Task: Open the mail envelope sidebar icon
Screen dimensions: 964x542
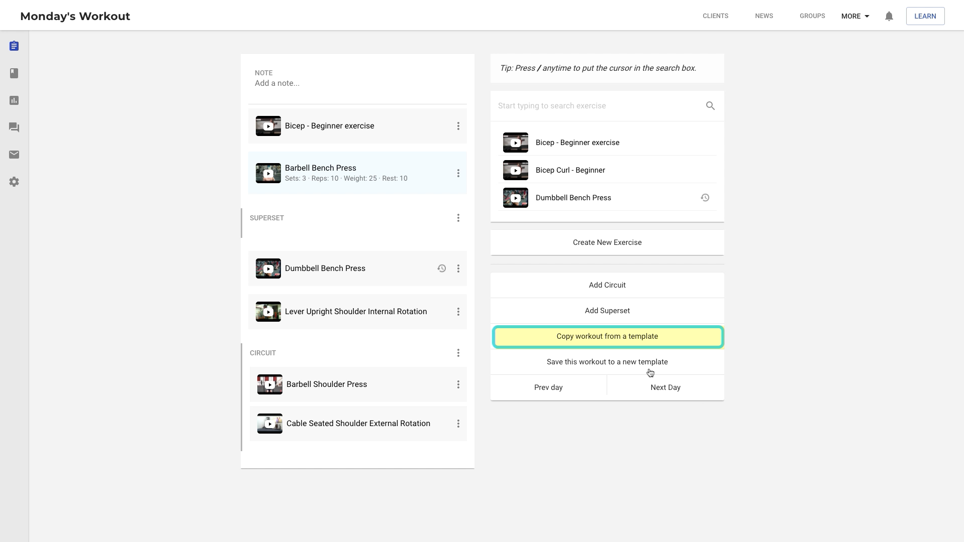Action: click(x=14, y=155)
